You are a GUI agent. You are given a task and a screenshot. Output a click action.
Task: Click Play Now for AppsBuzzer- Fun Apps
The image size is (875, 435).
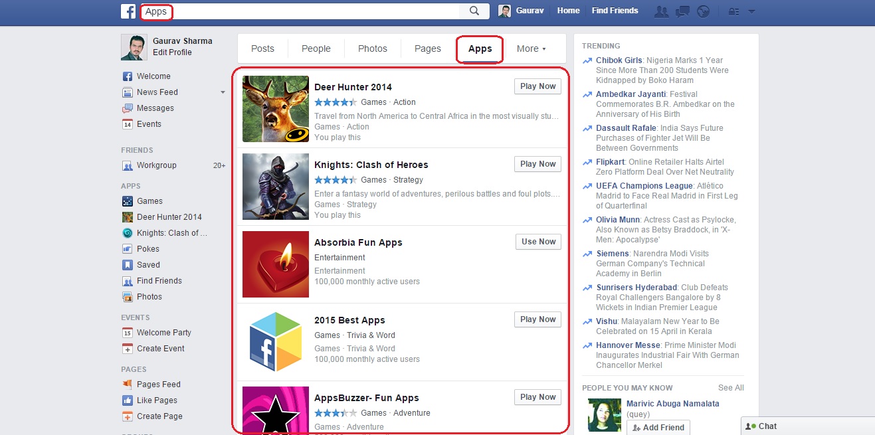tap(537, 397)
